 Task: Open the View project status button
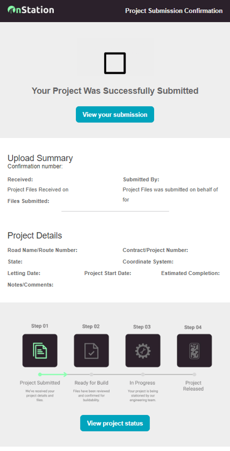115,423
